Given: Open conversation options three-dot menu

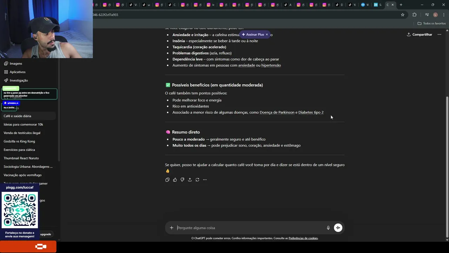Looking at the screenshot, I should (x=439, y=34).
